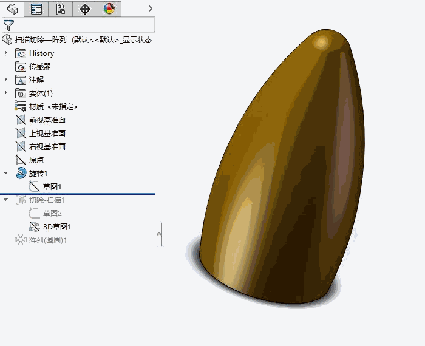Select the 切除-扫描1 label

[47, 200]
